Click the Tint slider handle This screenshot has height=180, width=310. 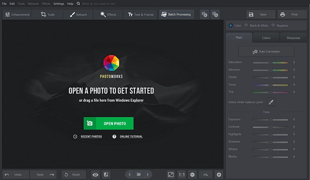(x=270, y=92)
